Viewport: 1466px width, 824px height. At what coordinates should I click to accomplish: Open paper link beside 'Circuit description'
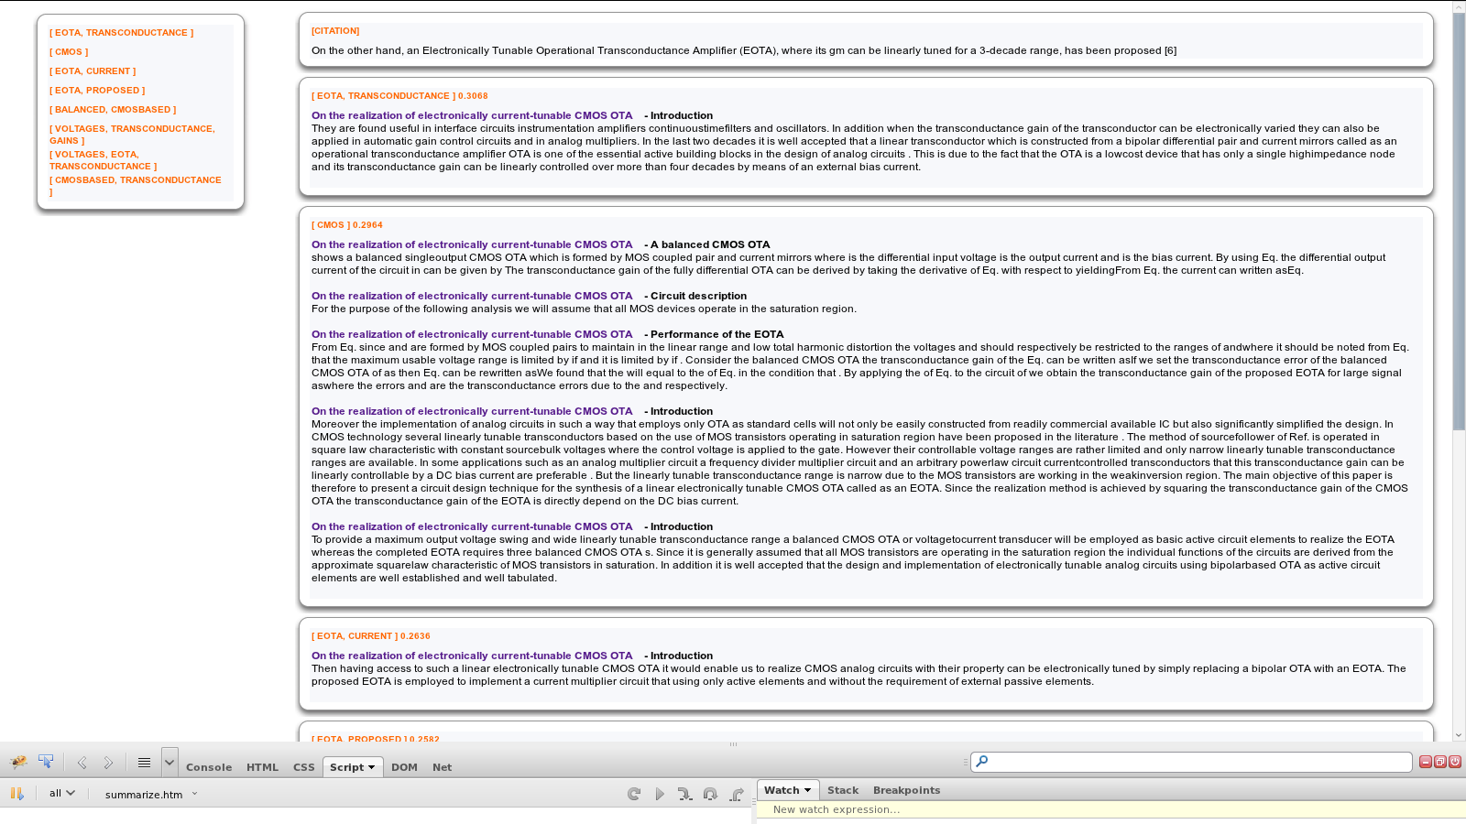pyautogui.click(x=472, y=296)
